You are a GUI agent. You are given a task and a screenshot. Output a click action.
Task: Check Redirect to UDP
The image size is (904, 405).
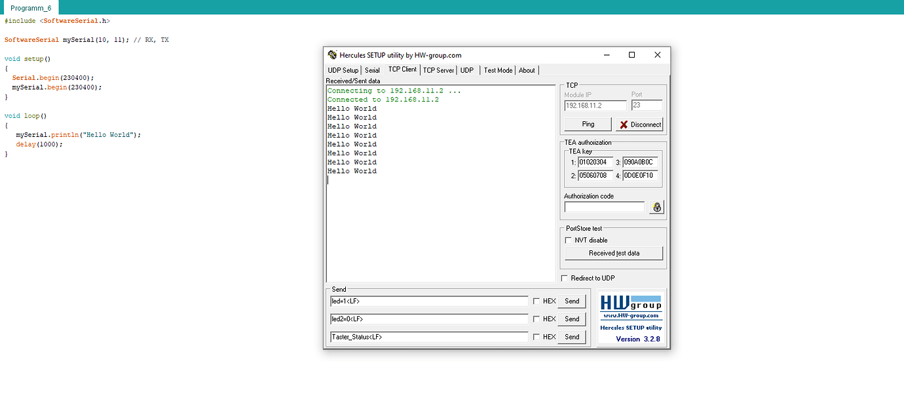pyautogui.click(x=564, y=277)
